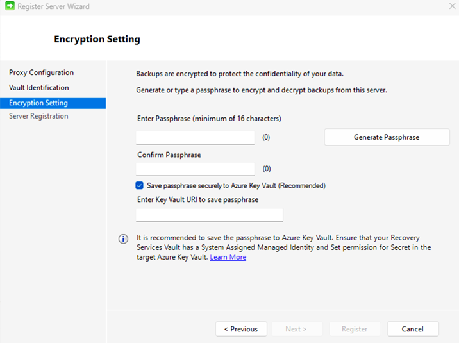Viewport: 459px width, 343px height.
Task: Select Vault Identification in the sidebar
Action: click(x=38, y=87)
